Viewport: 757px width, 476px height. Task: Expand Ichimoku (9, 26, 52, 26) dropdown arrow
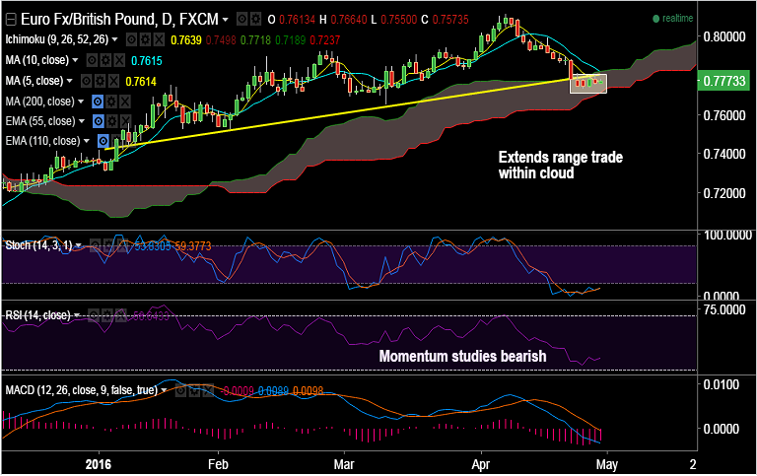point(115,39)
